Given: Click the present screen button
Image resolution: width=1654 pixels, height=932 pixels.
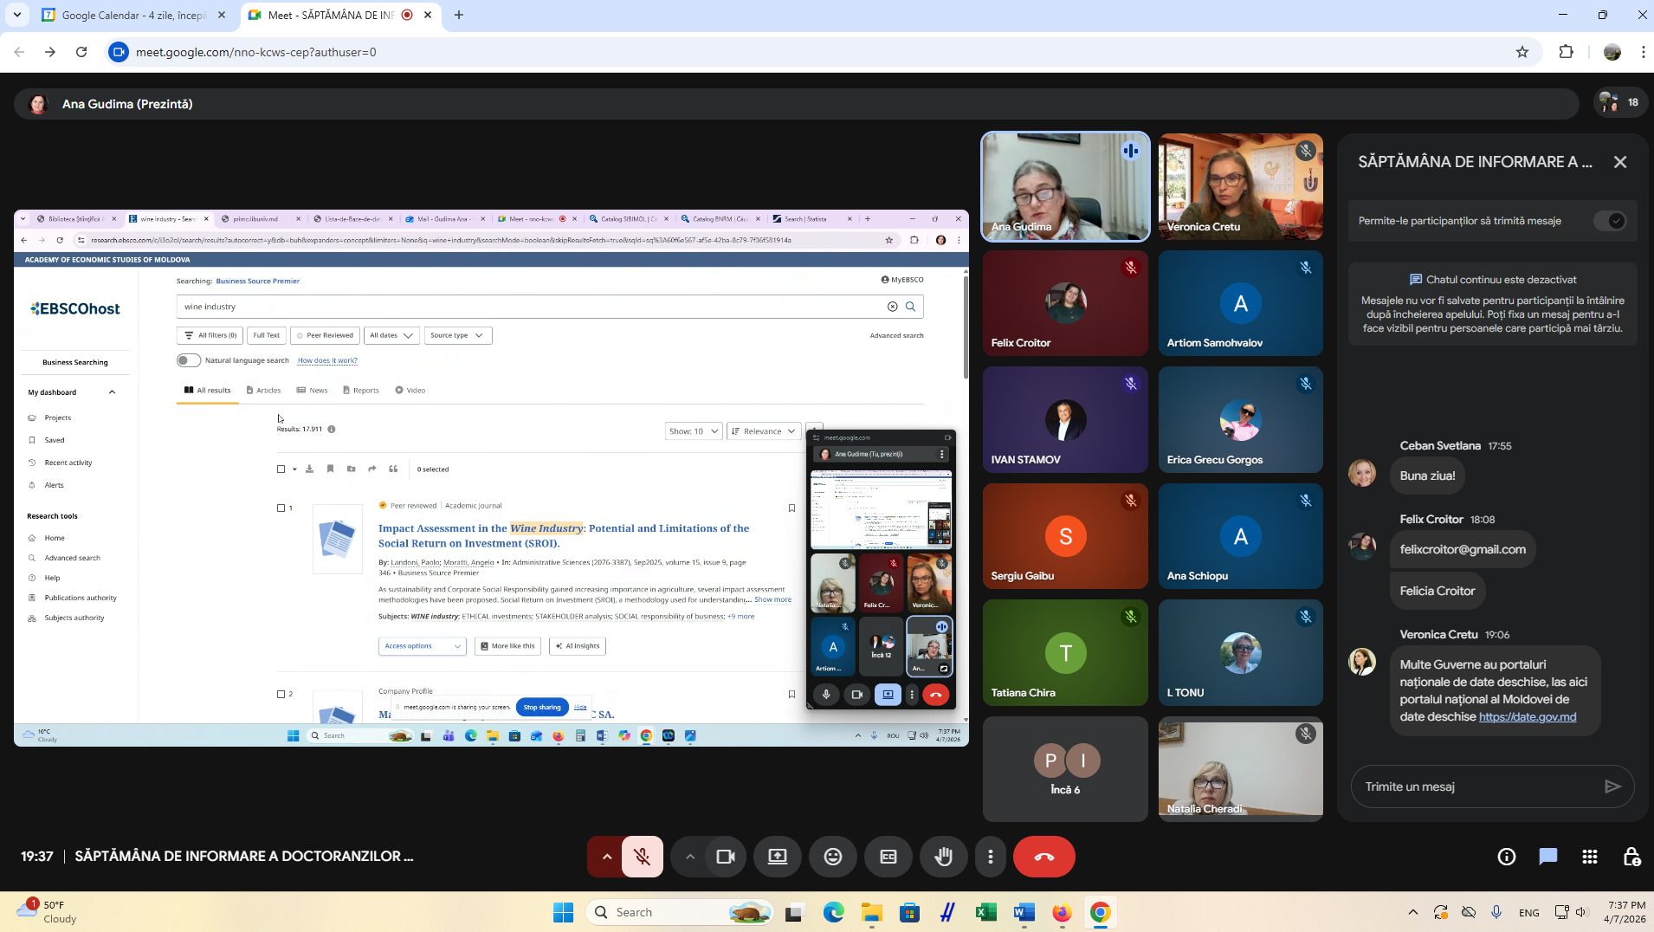Looking at the screenshot, I should 777,857.
